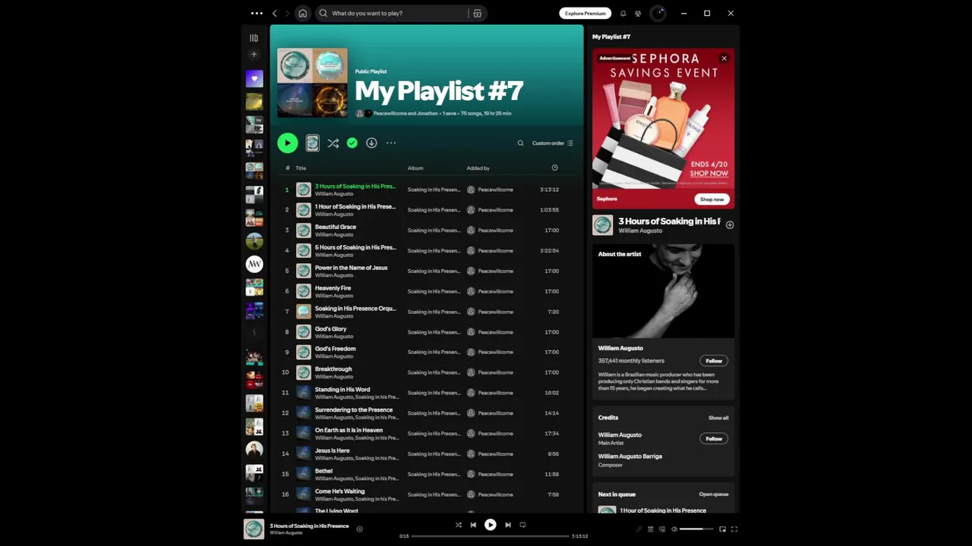Sort by the Added by column header

click(478, 168)
